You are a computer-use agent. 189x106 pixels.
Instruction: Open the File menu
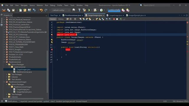tap(7, 5)
